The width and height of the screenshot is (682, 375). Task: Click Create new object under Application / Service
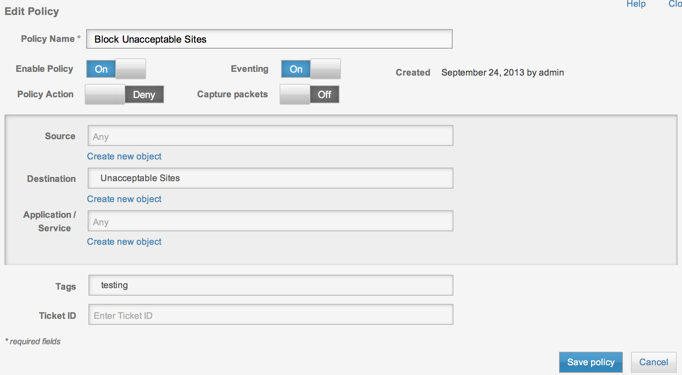(124, 242)
